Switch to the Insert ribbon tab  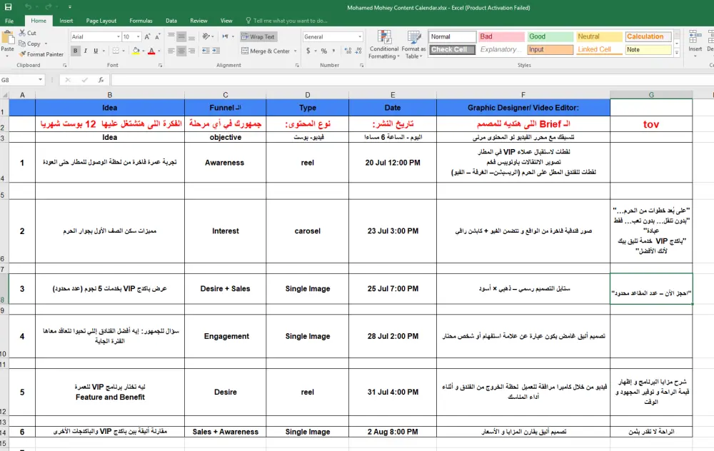(66, 21)
